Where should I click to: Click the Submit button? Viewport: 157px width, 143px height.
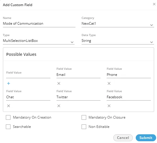coord(146,138)
